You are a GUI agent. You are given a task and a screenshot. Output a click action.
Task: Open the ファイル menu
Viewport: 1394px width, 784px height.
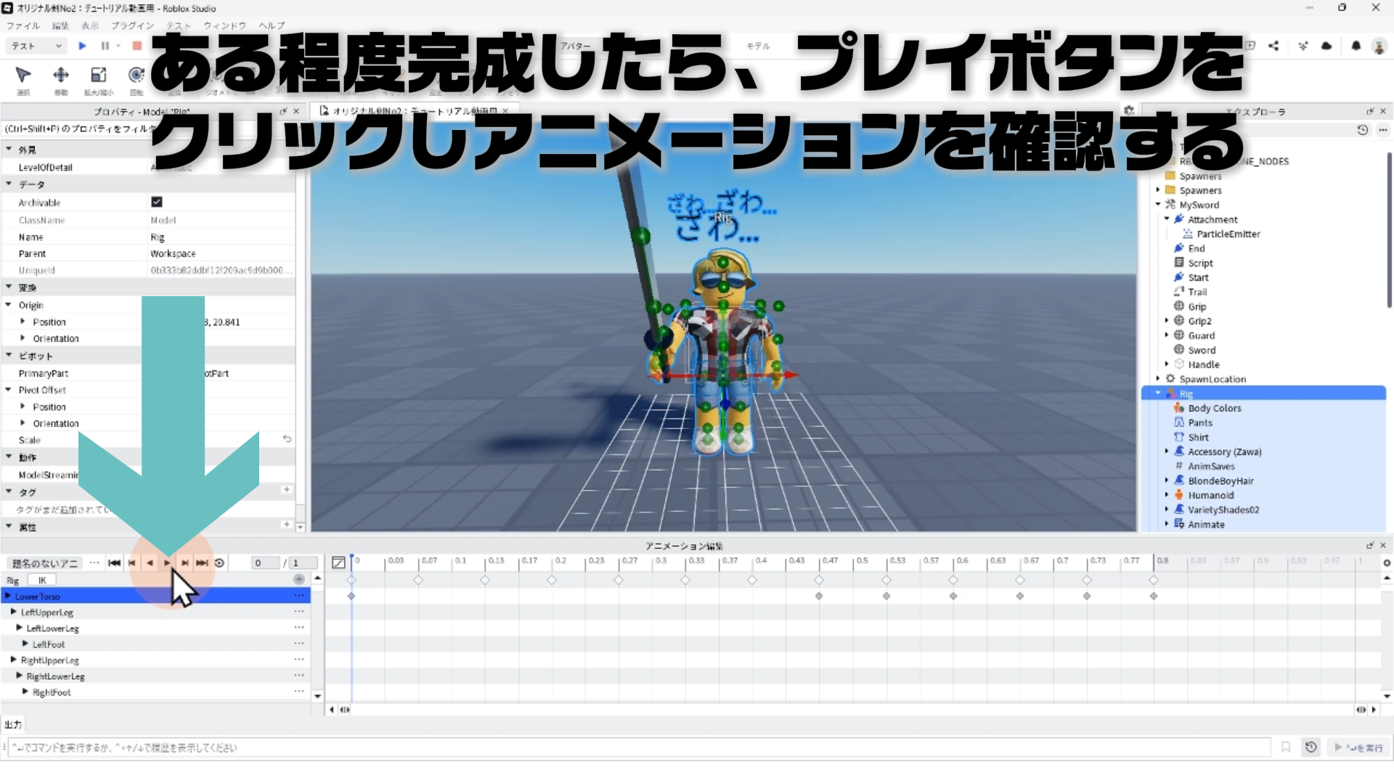(x=23, y=25)
